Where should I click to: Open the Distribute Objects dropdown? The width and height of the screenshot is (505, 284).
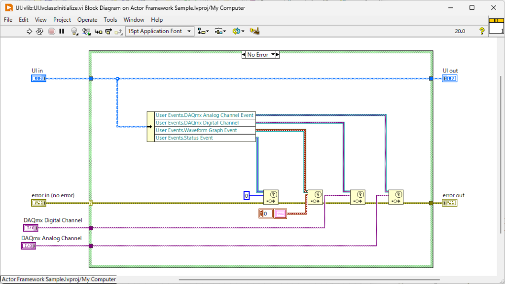pyautogui.click(x=220, y=31)
